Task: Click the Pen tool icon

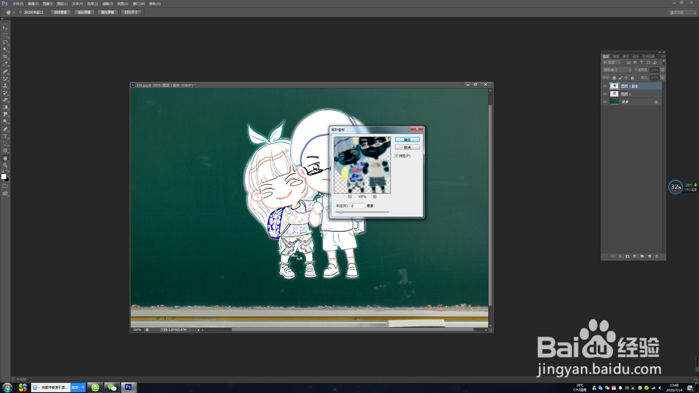Action: click(x=5, y=129)
